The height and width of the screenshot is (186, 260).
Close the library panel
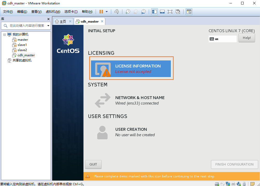pos(48,19)
